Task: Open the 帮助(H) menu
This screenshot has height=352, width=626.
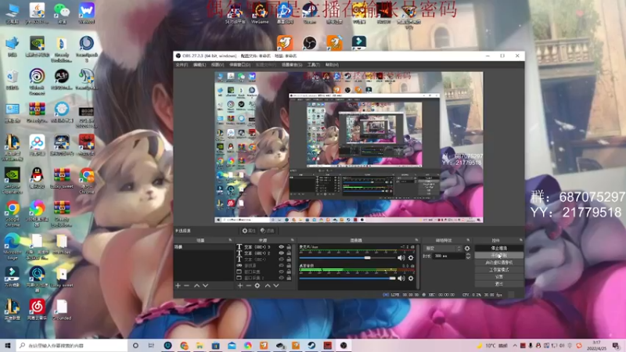Action: pyautogui.click(x=332, y=65)
